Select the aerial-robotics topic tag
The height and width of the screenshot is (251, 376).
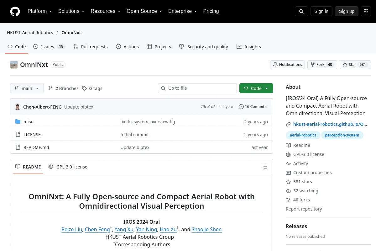click(303, 135)
